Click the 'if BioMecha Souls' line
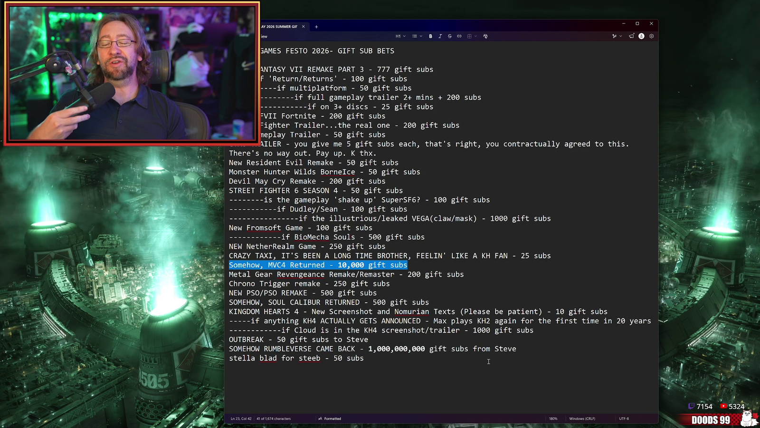This screenshot has height=428, width=760. pos(327,237)
